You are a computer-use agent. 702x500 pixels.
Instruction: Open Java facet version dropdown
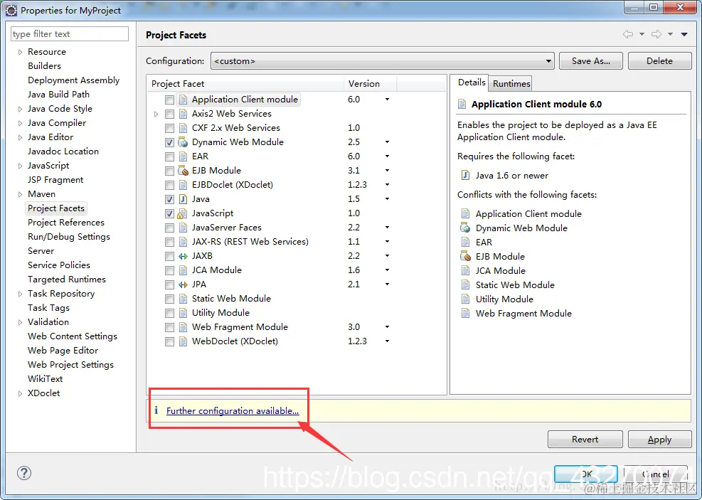coord(387,198)
